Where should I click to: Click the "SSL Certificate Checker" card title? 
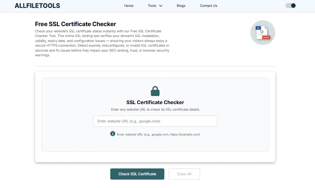pyautogui.click(x=155, y=102)
